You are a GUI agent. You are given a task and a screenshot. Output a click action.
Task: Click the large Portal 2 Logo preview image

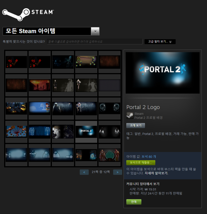162,73
